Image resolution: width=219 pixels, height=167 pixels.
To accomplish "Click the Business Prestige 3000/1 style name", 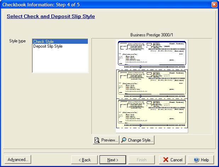I will click(x=152, y=35).
